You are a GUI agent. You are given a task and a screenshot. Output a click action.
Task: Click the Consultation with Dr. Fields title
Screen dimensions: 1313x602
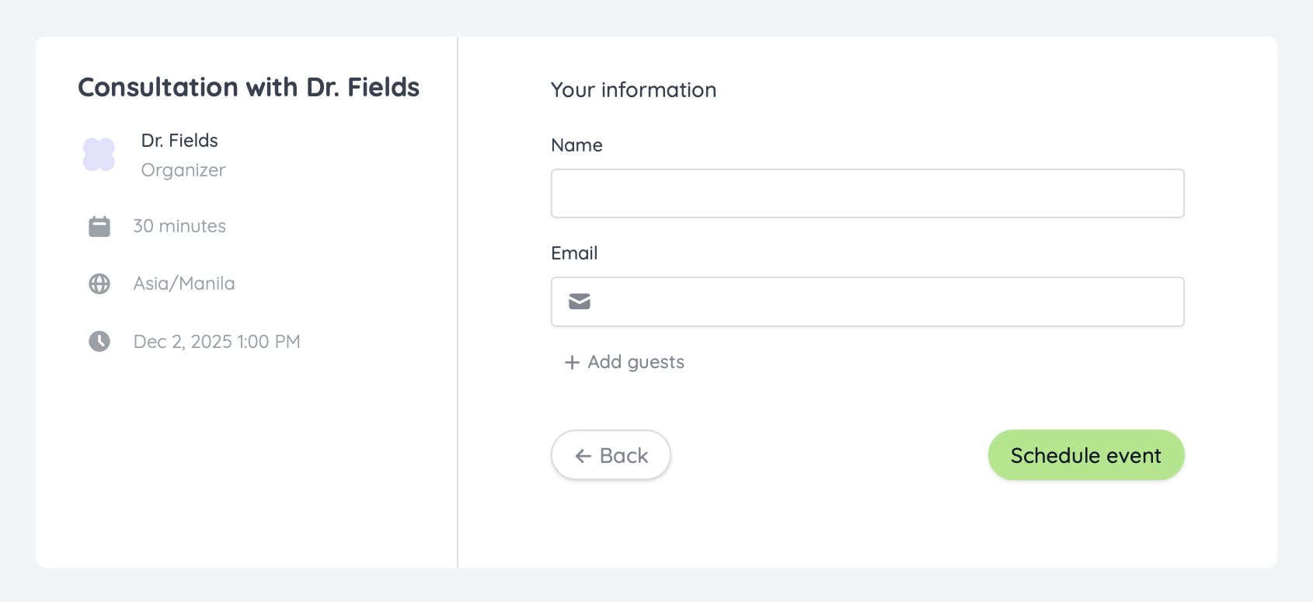249,87
